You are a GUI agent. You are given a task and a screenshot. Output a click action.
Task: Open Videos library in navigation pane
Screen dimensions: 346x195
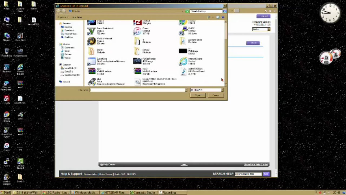tap(66, 58)
